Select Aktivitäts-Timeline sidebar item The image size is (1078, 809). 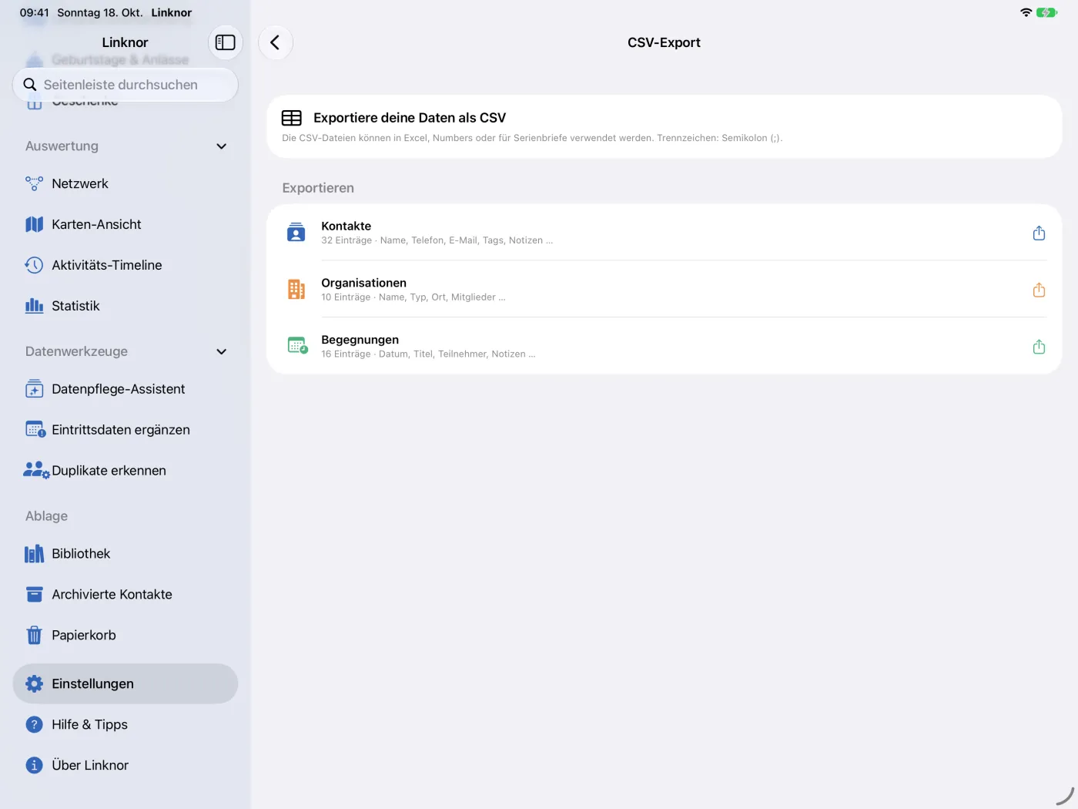pos(126,265)
